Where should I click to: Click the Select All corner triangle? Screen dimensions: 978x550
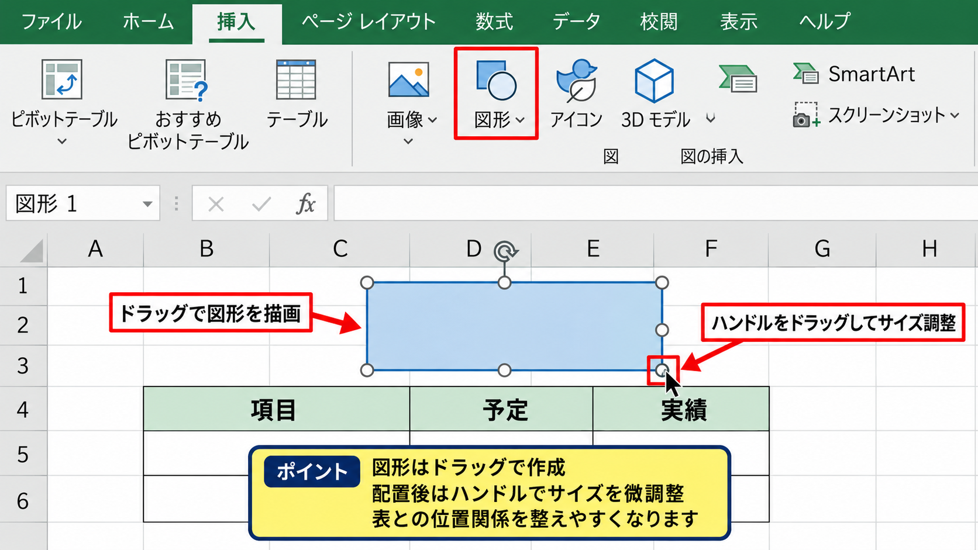point(30,251)
